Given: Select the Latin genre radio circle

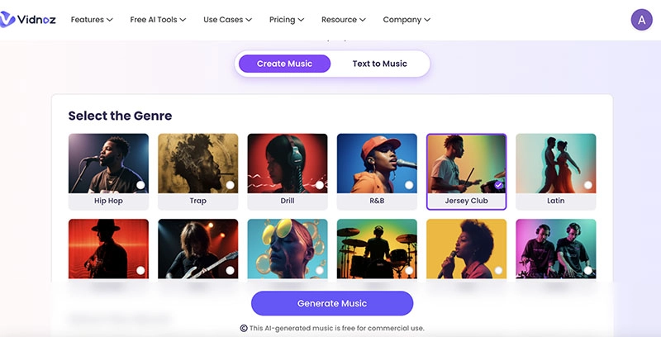Looking at the screenshot, I should click(x=587, y=185).
